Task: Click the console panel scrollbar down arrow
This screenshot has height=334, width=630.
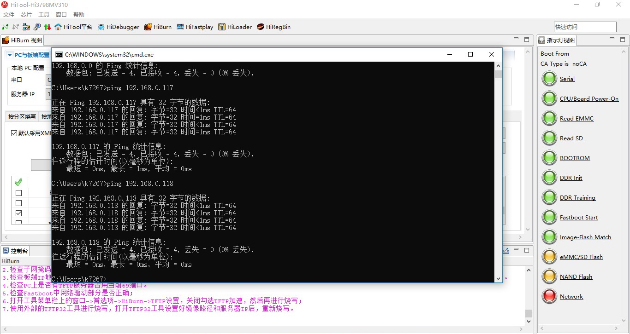Action: tap(529, 322)
